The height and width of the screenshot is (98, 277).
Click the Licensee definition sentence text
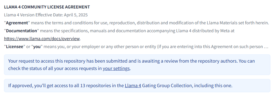click(x=136, y=47)
